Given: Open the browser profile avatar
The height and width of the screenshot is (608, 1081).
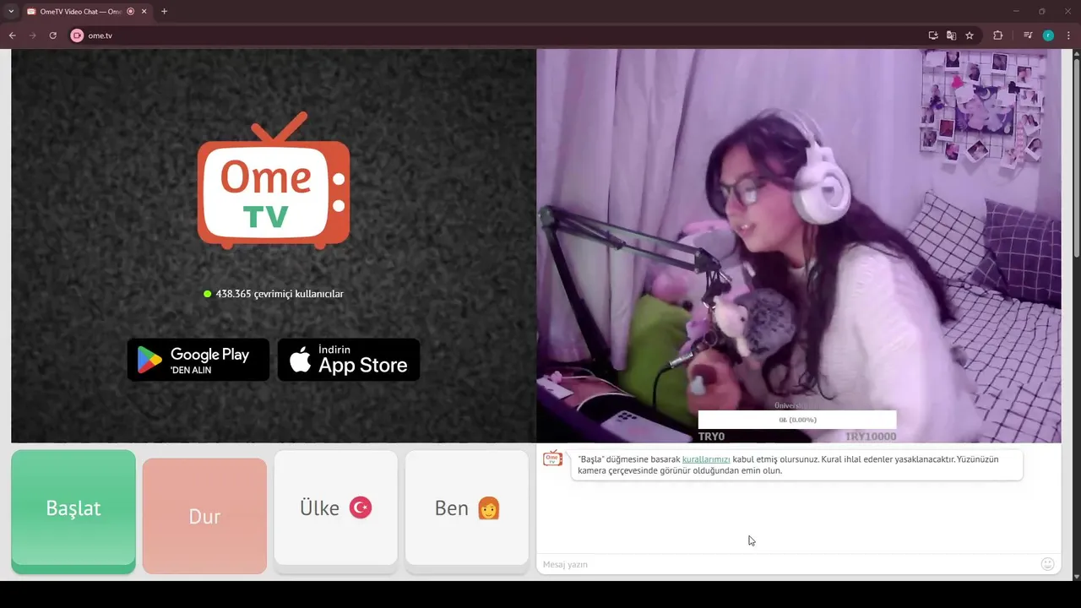Looking at the screenshot, I should tap(1048, 35).
